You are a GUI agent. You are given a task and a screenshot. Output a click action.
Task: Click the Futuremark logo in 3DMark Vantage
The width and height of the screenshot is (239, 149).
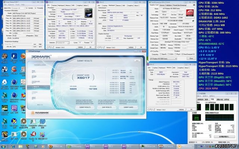[x=40, y=113]
